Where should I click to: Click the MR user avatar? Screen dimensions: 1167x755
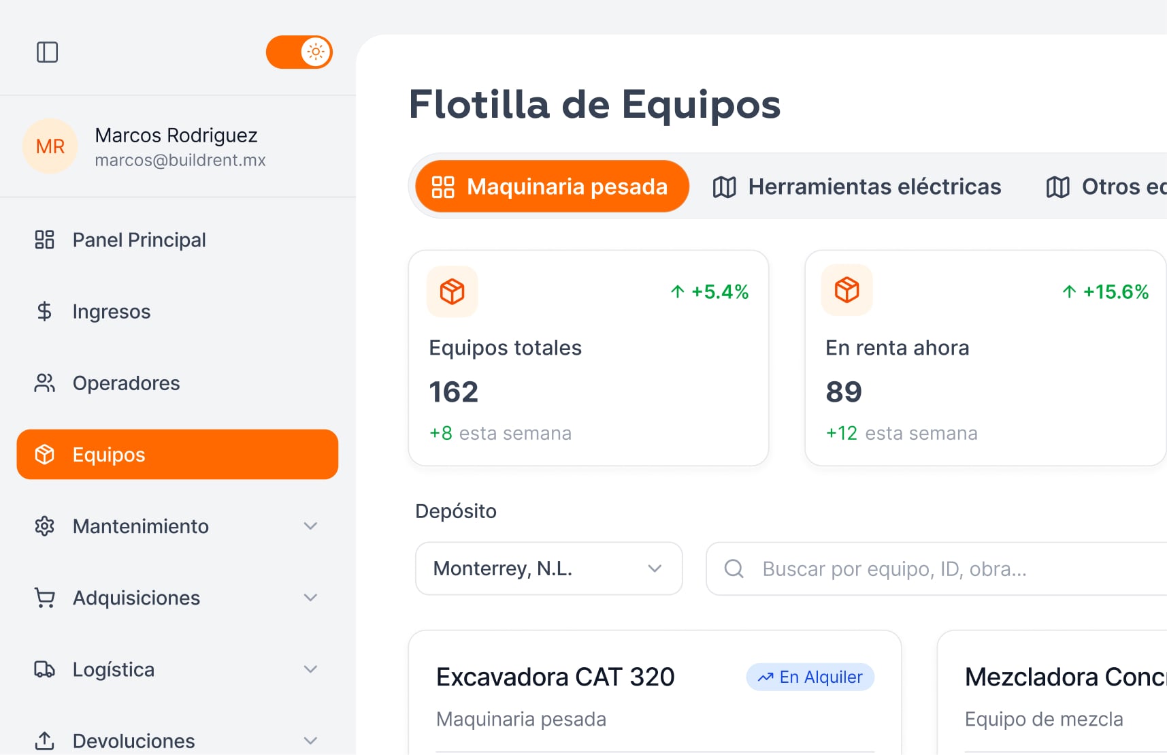click(50, 146)
